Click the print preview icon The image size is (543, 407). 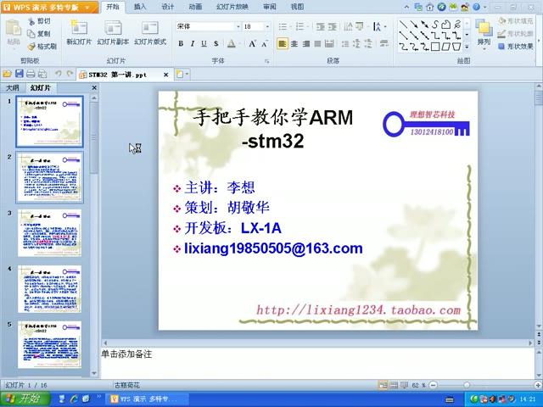point(42,74)
